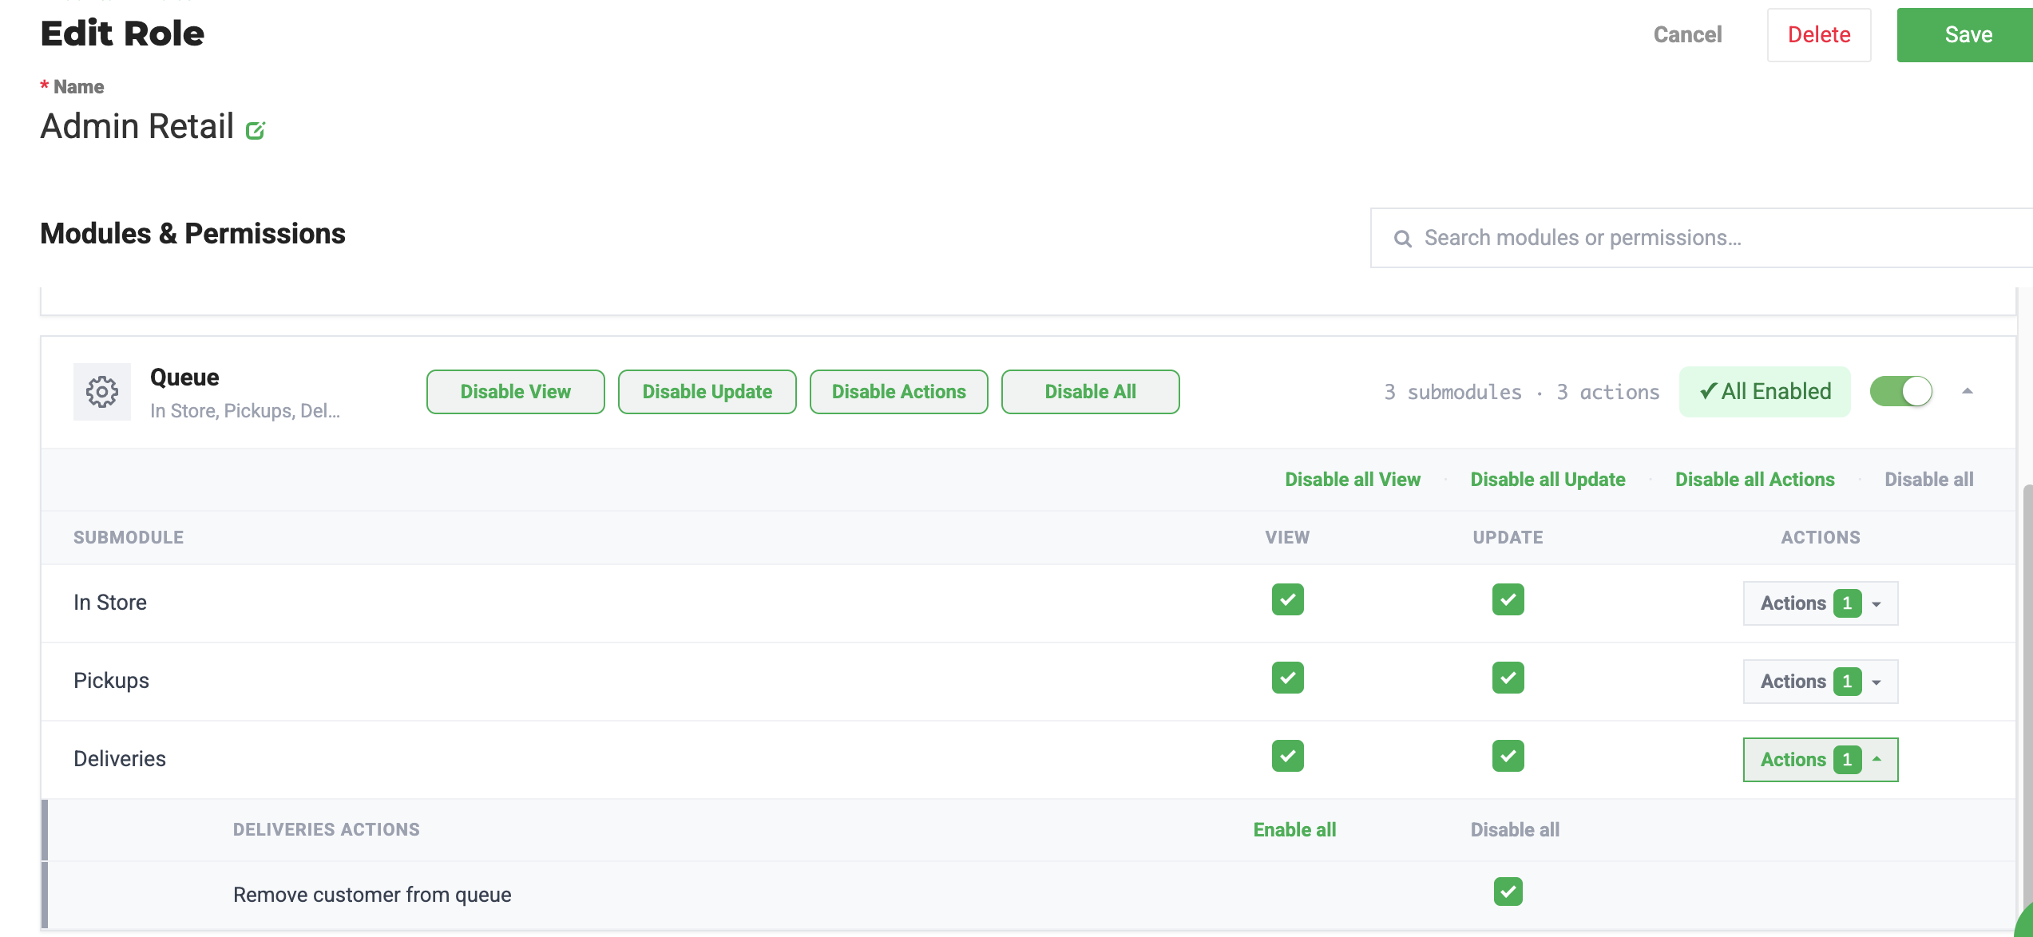The height and width of the screenshot is (937, 2033).
Task: Click the SUBMODULE column header
Action: click(x=129, y=538)
